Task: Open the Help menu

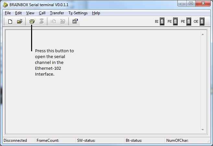Action: tap(96, 13)
